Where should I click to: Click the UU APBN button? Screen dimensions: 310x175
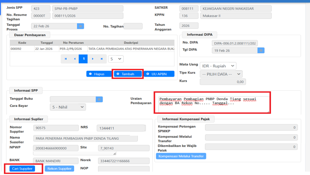159,74
